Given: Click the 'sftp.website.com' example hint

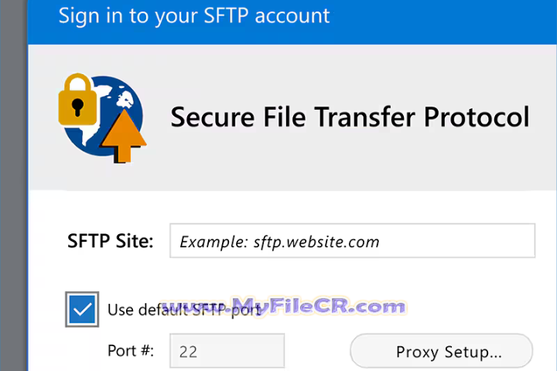Looking at the screenshot, I should point(316,242).
